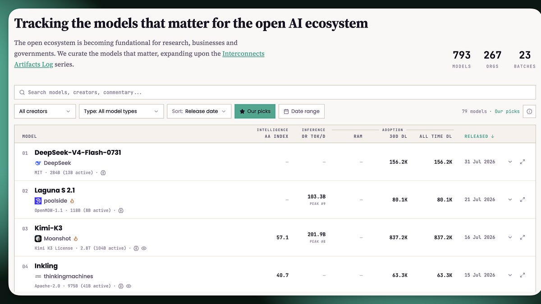The width and height of the screenshot is (541, 304).
Task: Click Kimi-K3 AA index value 57.1
Action: tap(282, 237)
